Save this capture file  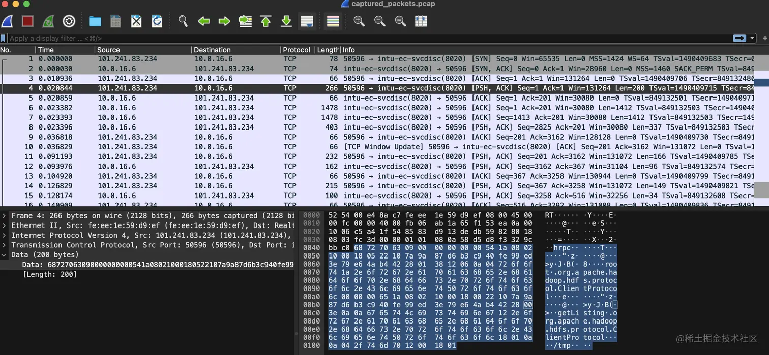pyautogui.click(x=115, y=21)
